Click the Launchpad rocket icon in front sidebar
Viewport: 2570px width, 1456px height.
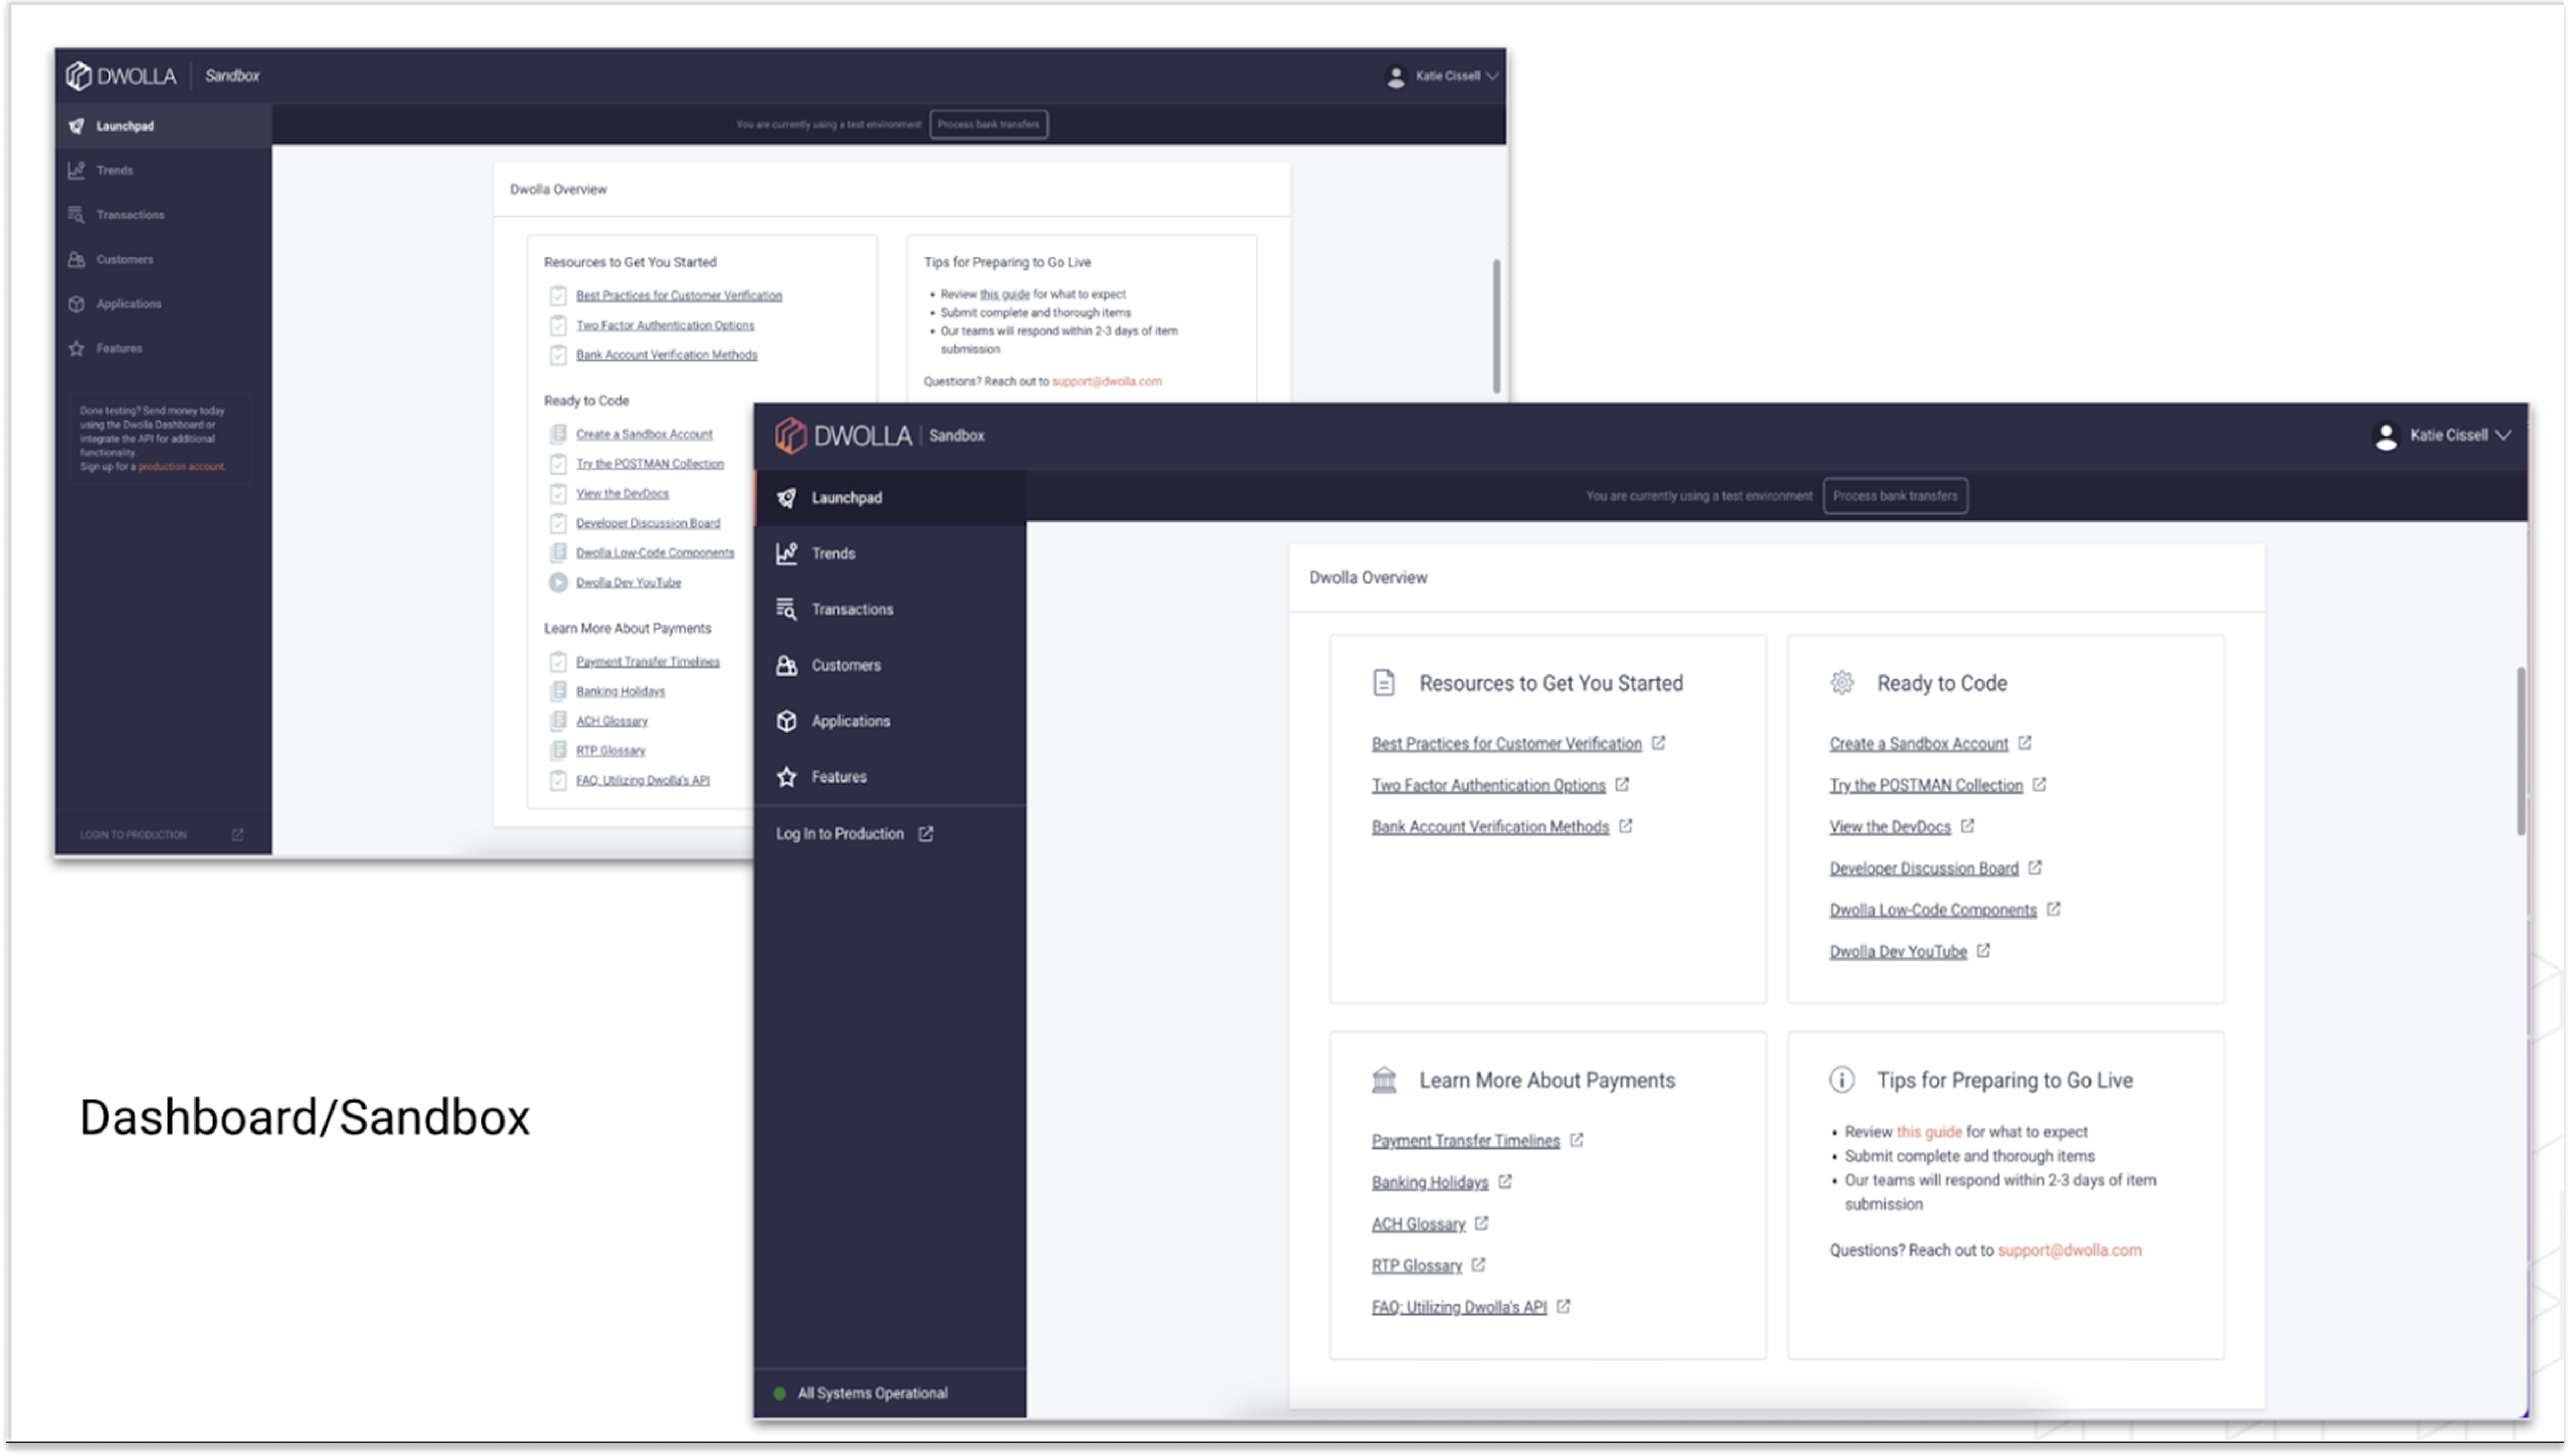(787, 498)
